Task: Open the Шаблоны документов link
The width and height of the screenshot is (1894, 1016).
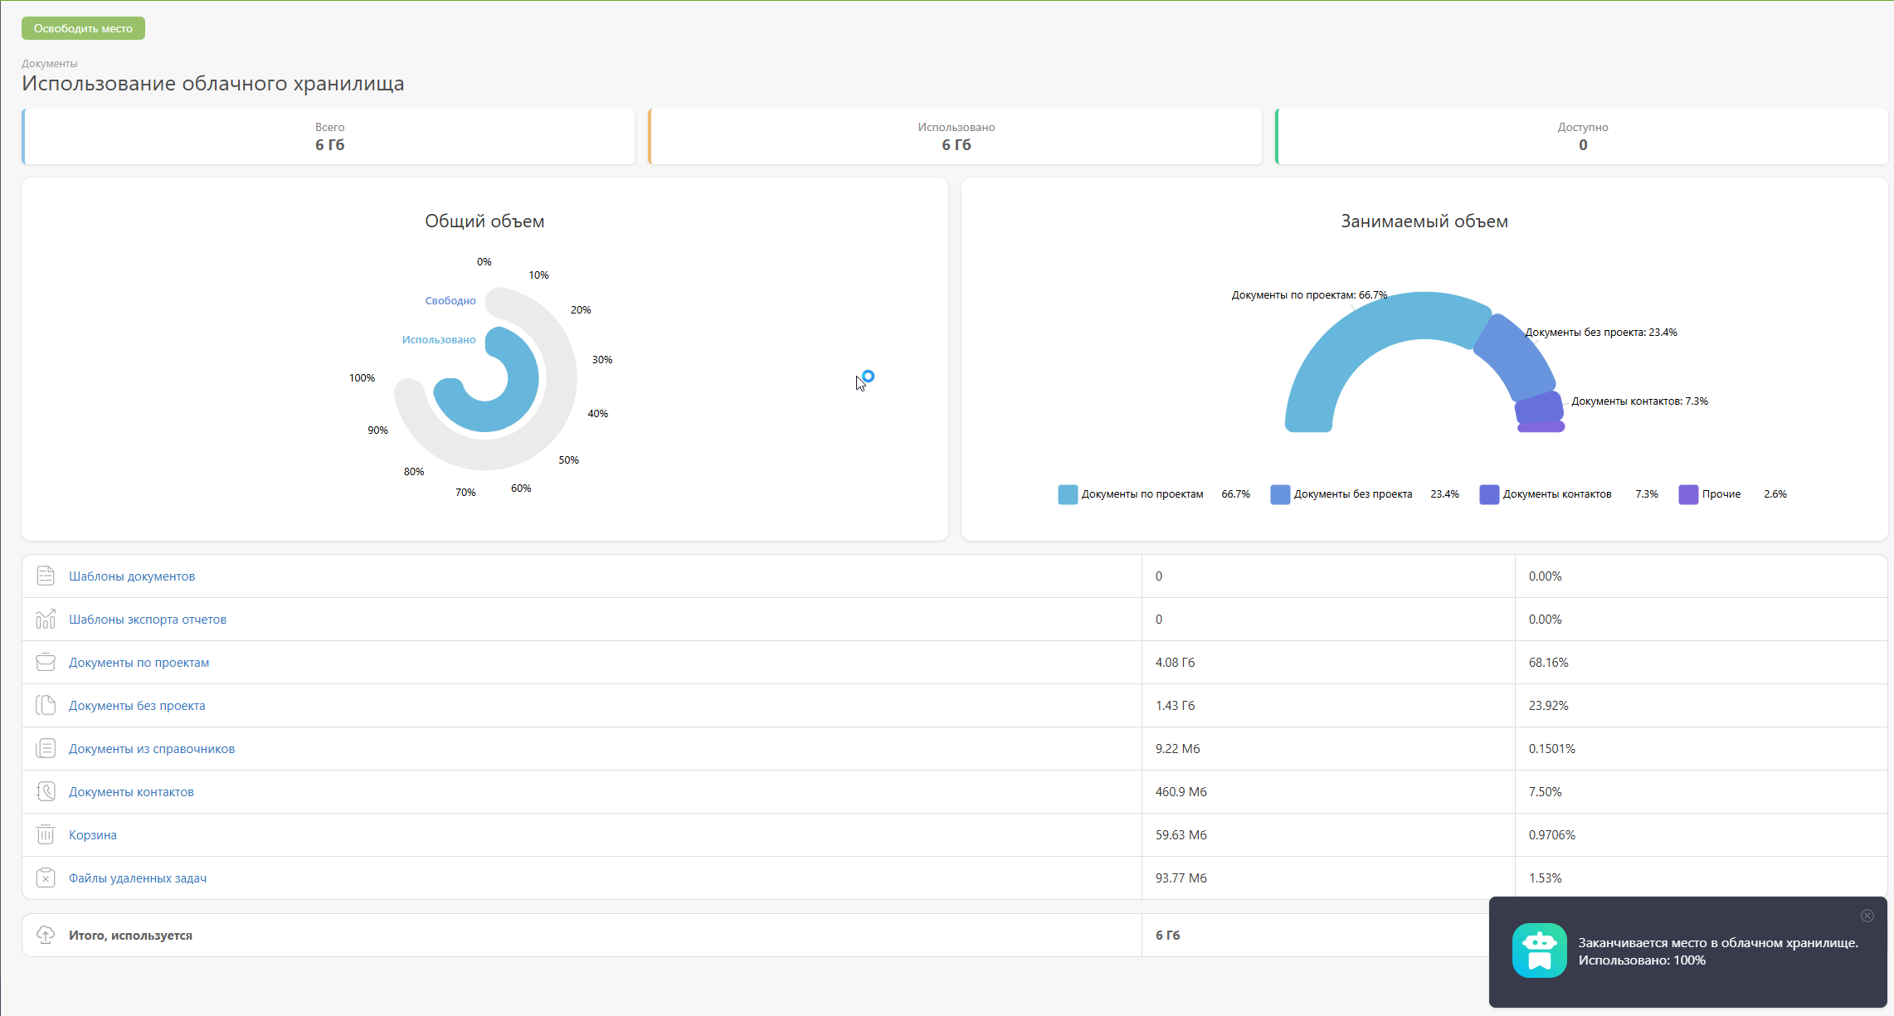Action: click(x=132, y=576)
